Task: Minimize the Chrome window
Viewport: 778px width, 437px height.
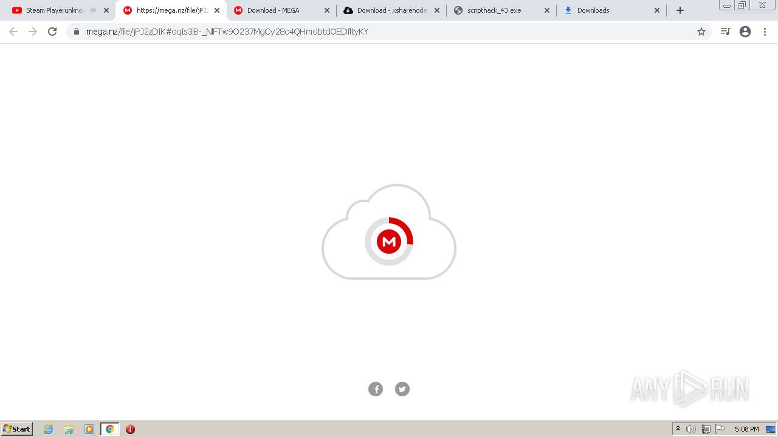Action: (726, 5)
